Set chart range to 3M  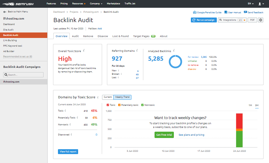(x=257, y=105)
